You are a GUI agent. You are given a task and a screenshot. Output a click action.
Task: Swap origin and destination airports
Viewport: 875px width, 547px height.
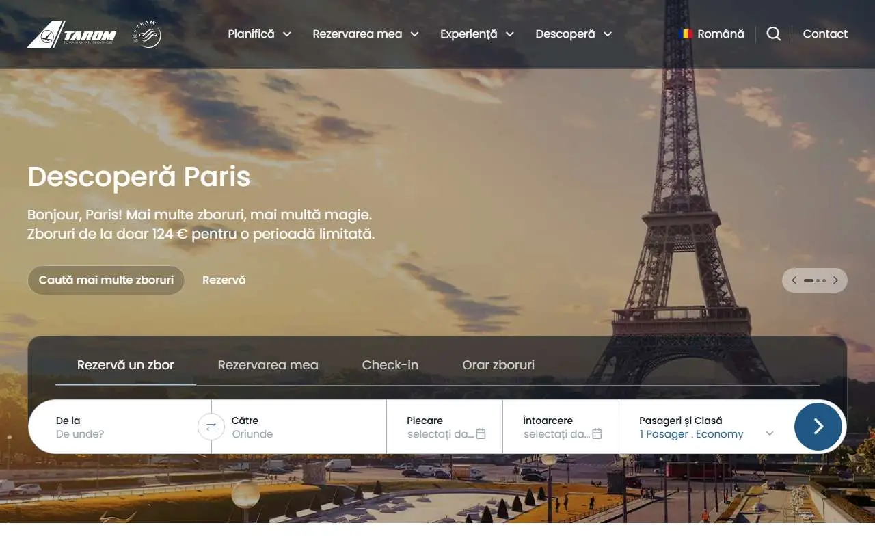click(x=211, y=427)
